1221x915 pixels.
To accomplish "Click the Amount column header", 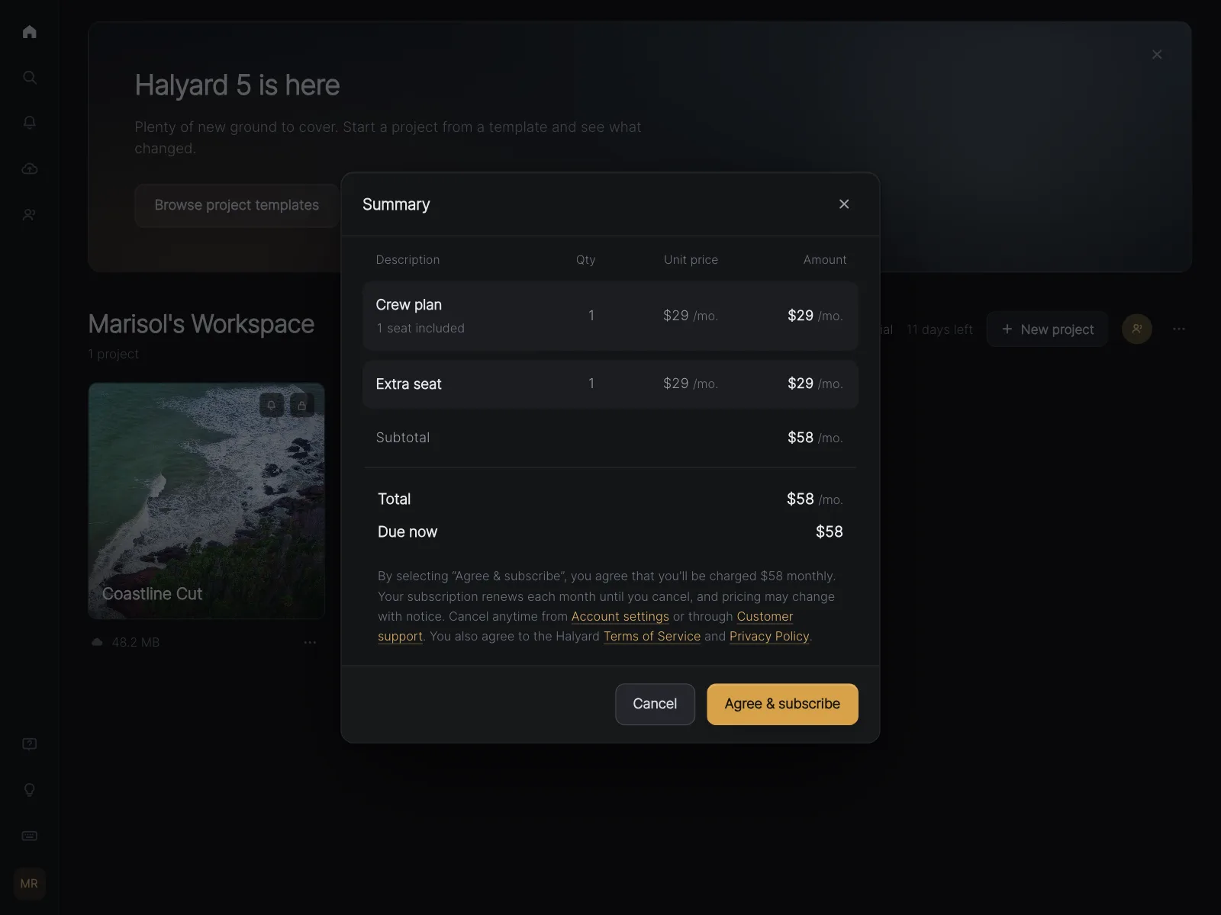I will [x=825, y=259].
